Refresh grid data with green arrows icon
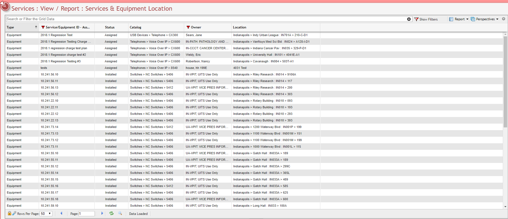This screenshot has height=219, width=508. [111, 214]
